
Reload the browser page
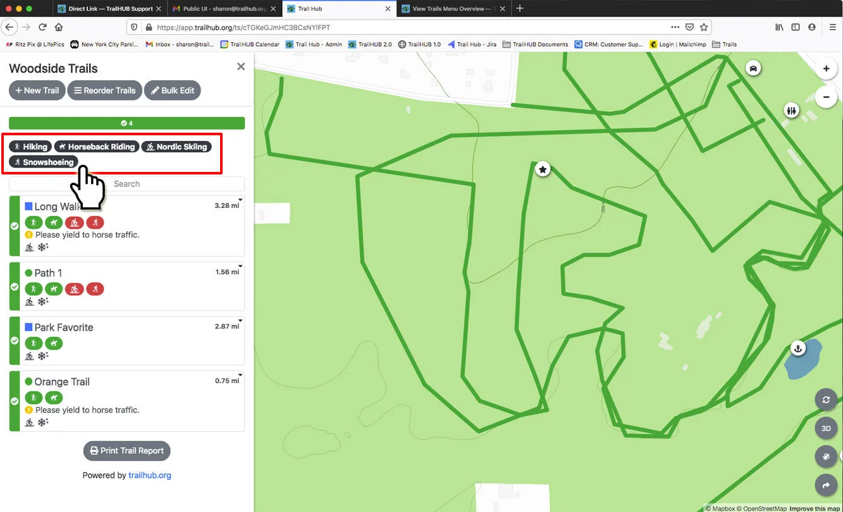[42, 27]
